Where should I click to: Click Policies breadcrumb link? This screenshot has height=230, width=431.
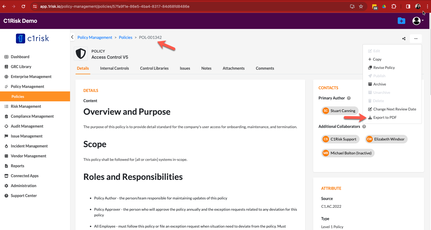coord(126,38)
